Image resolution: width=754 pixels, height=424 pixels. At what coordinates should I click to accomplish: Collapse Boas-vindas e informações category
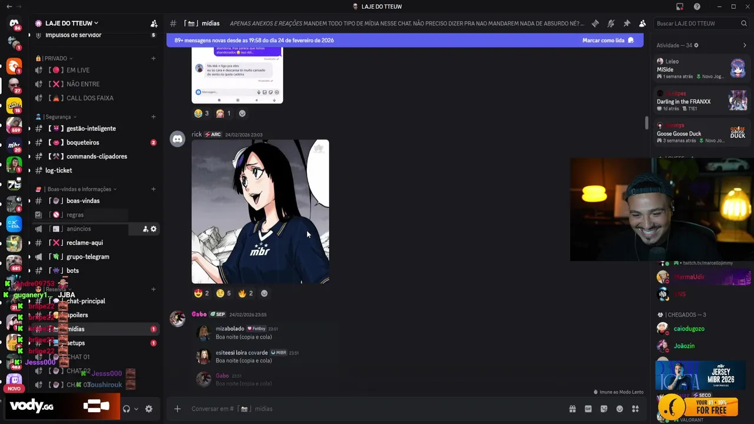coord(76,189)
